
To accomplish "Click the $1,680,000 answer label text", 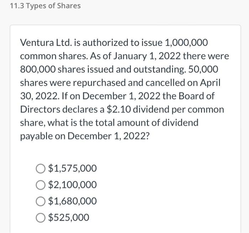I will 73,201.
